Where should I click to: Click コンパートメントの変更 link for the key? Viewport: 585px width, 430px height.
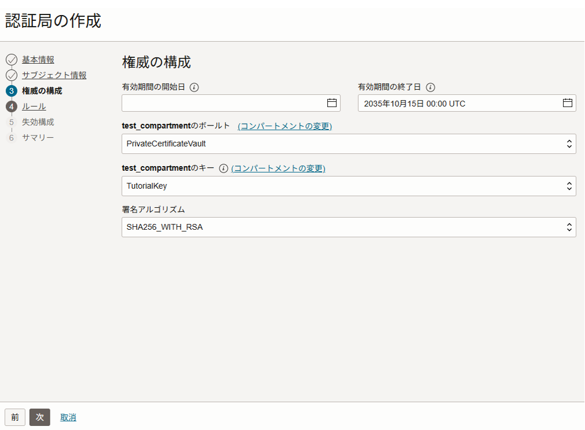click(278, 168)
